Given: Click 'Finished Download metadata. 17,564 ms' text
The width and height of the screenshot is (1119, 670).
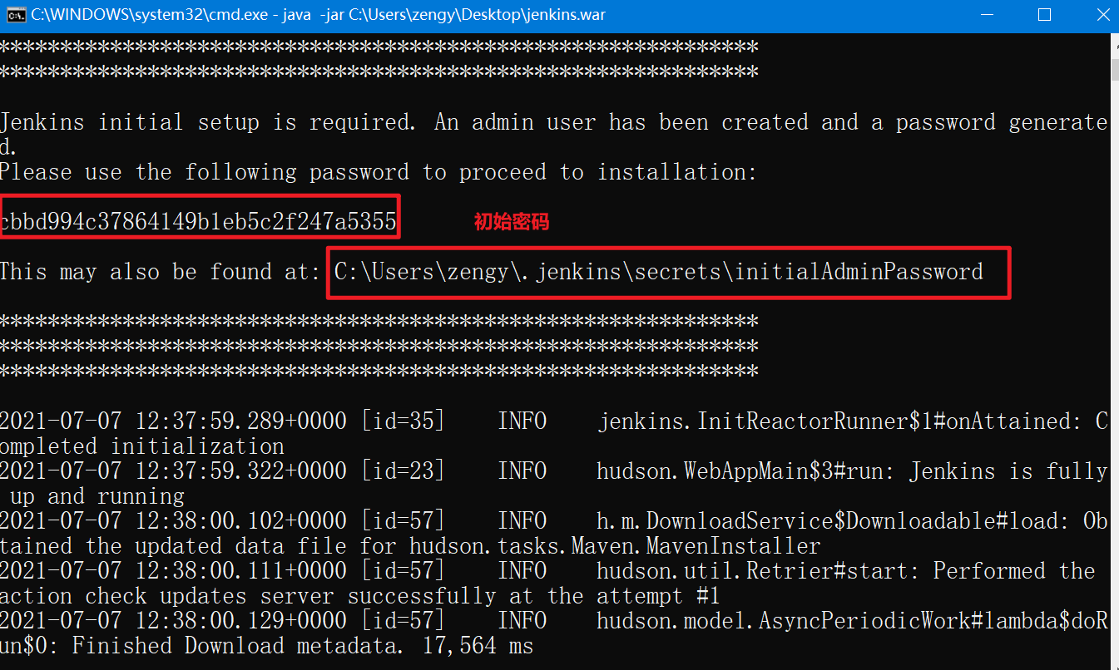Looking at the screenshot, I should coord(303,646).
